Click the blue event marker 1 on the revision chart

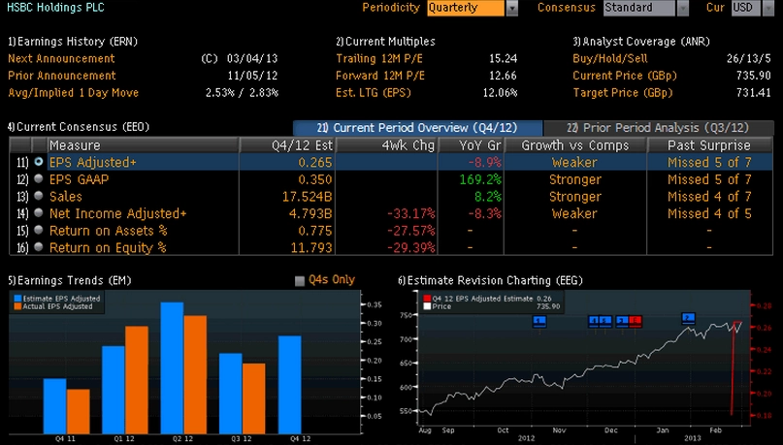pyautogui.click(x=539, y=321)
